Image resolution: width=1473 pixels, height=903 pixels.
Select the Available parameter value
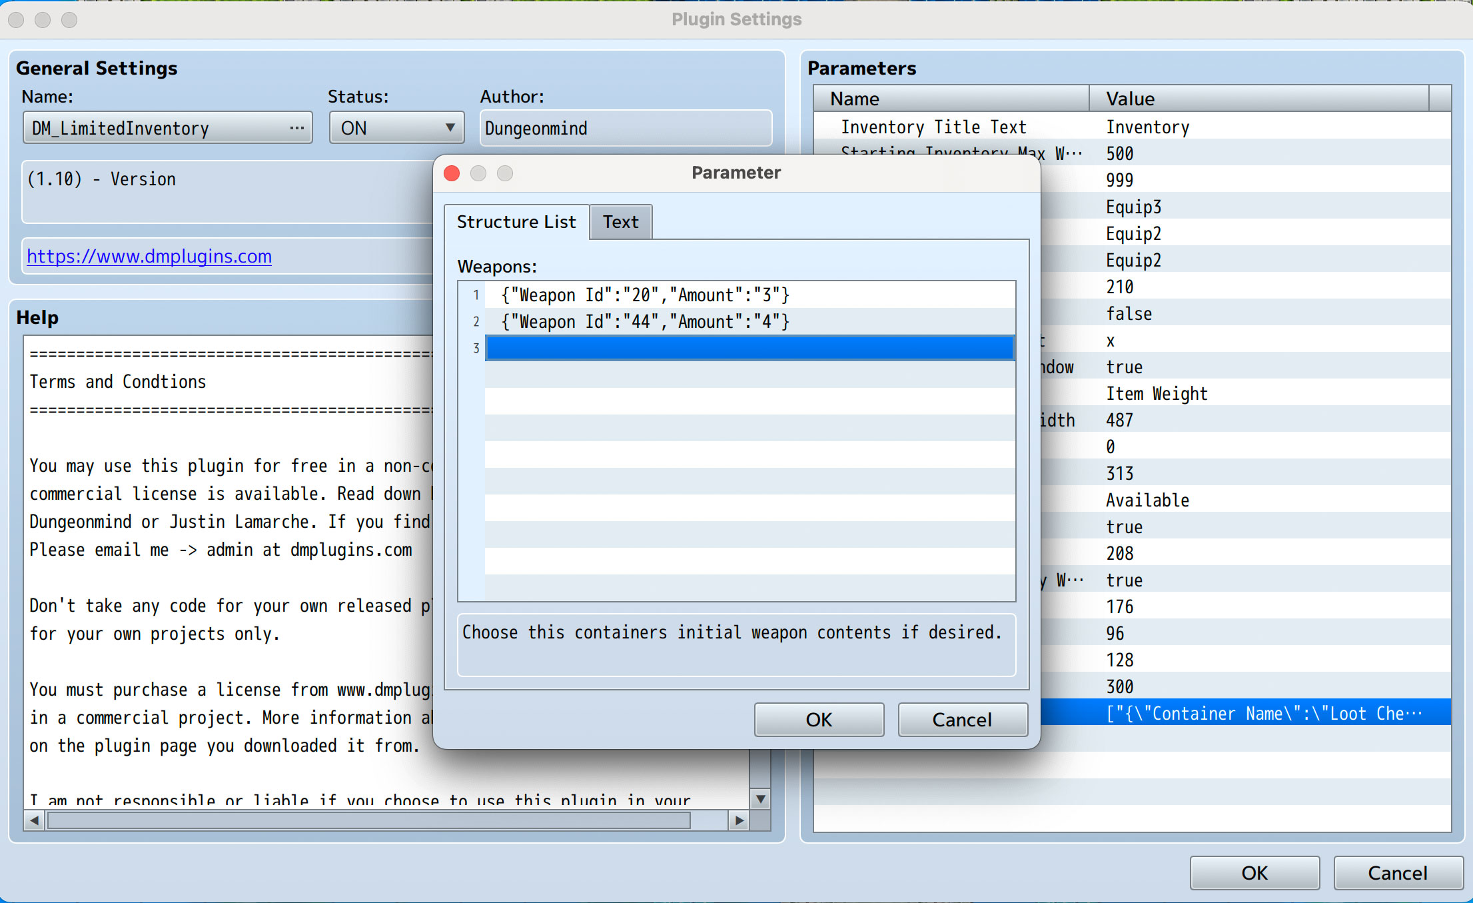[x=1147, y=500]
